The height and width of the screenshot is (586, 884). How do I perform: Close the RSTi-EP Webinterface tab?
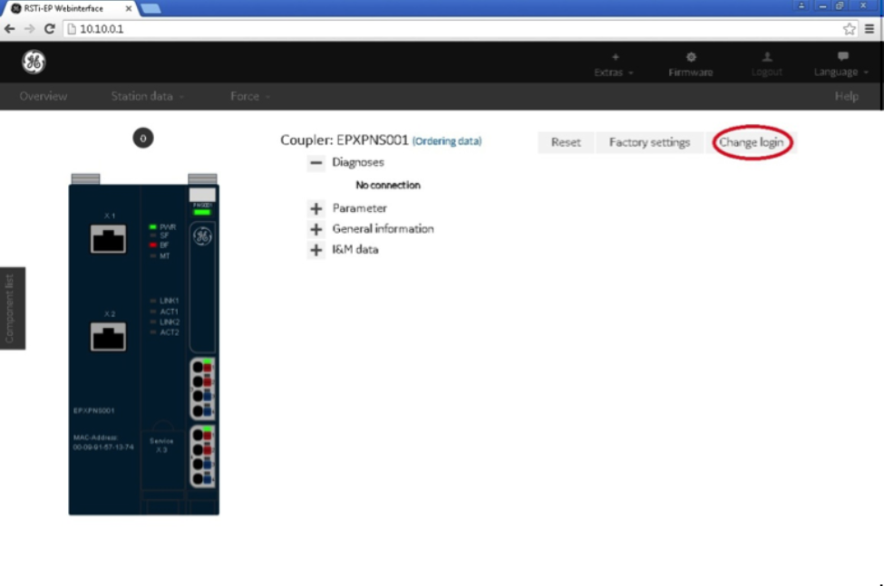pos(129,8)
